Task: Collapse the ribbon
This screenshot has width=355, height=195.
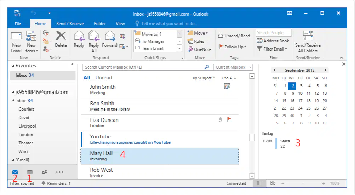Action: (x=342, y=58)
